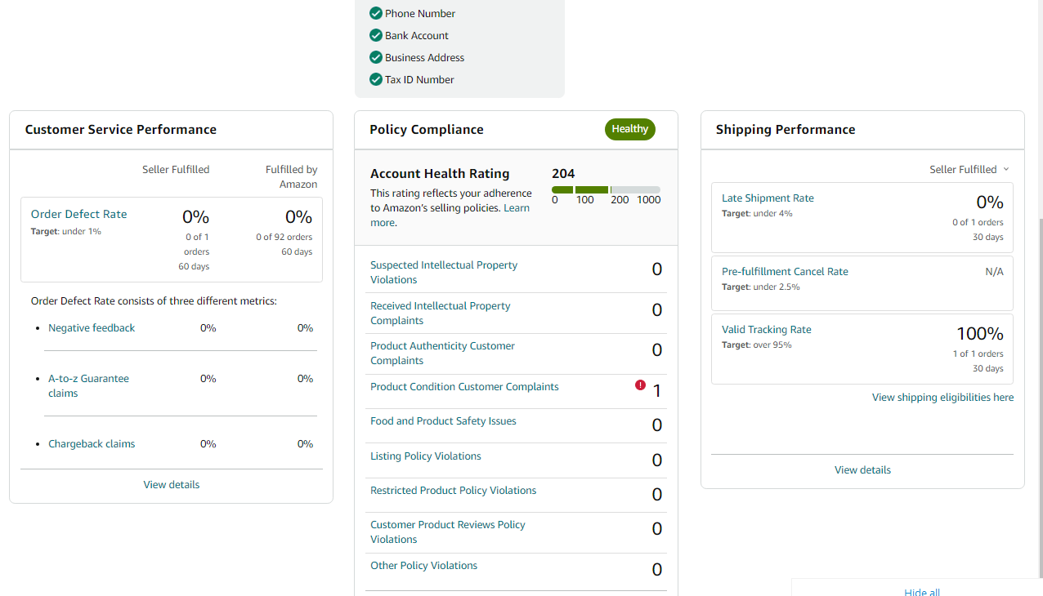The image size is (1043, 596).
Task: Click the Tax ID Number green checkmark icon
Action: pyautogui.click(x=376, y=79)
